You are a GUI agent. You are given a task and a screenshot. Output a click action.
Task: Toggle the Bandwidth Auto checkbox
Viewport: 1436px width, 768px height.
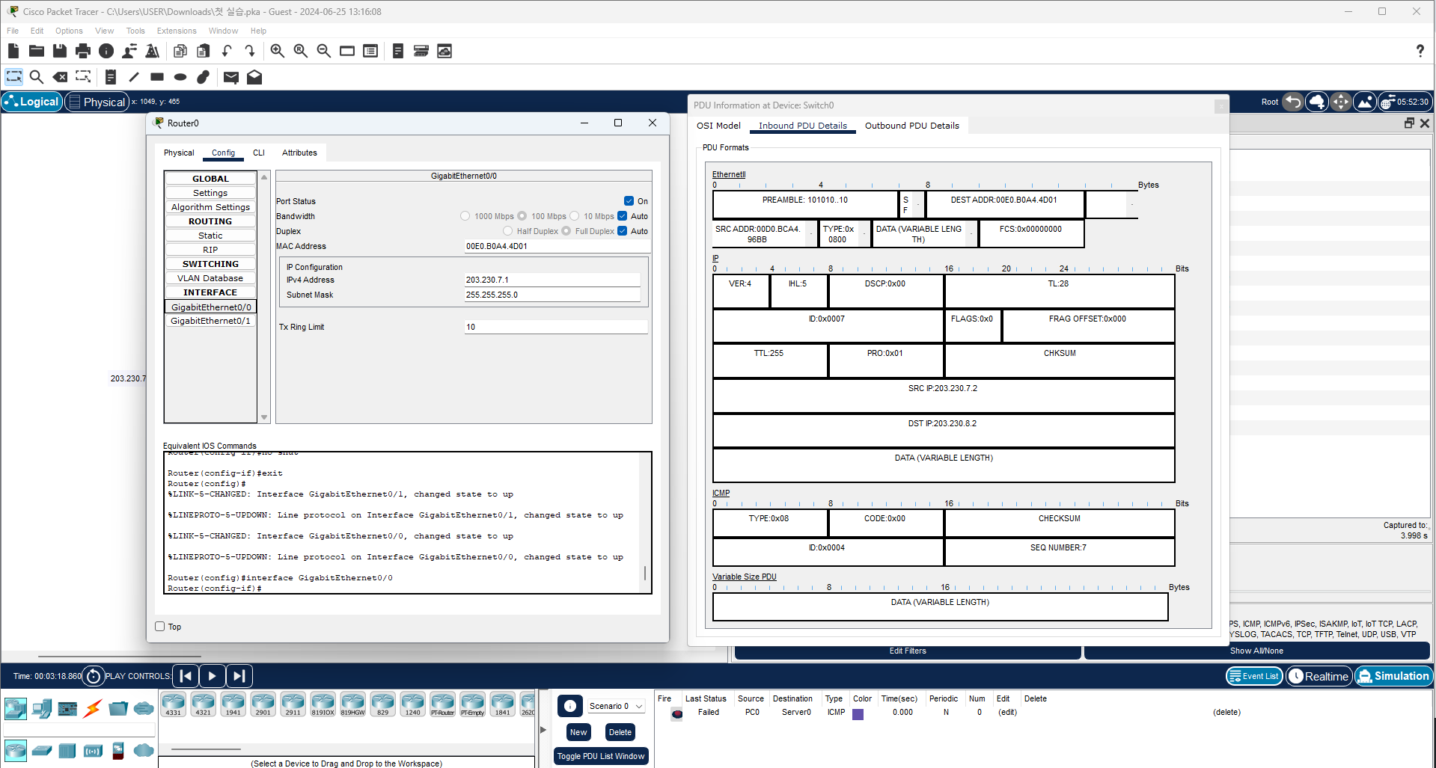[622, 216]
